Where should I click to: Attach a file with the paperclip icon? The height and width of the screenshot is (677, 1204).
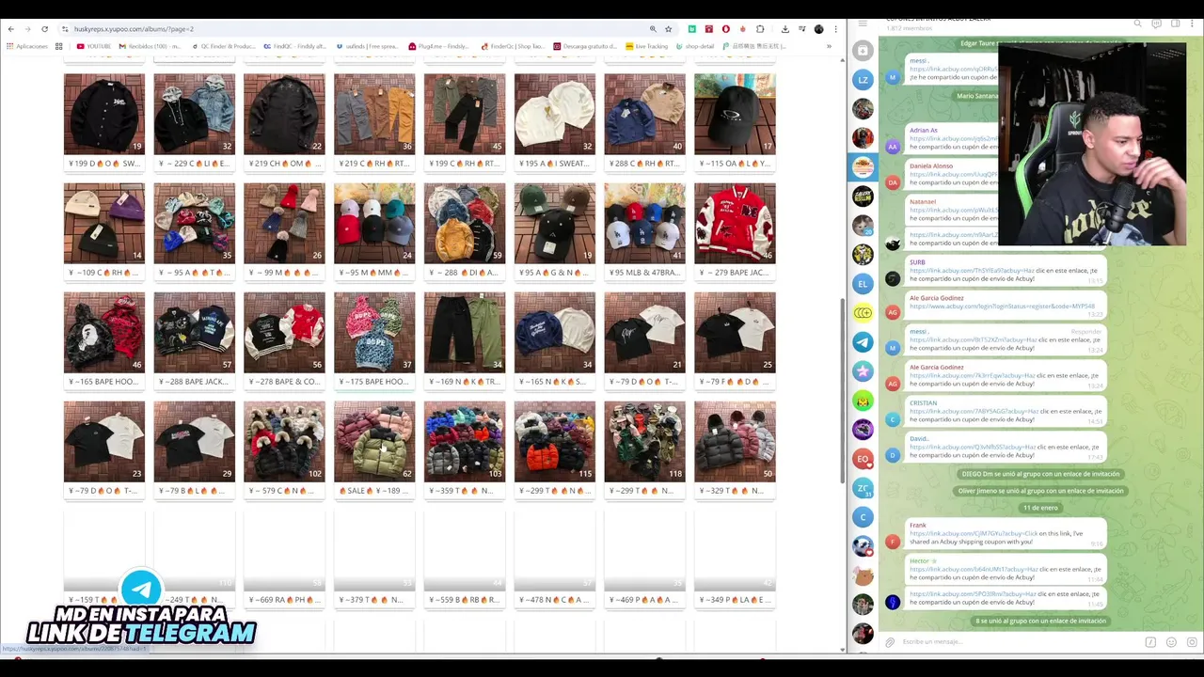[890, 642]
